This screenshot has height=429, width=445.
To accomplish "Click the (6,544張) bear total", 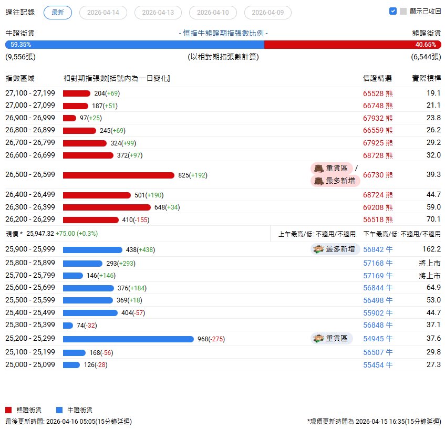I will pyautogui.click(x=426, y=57).
